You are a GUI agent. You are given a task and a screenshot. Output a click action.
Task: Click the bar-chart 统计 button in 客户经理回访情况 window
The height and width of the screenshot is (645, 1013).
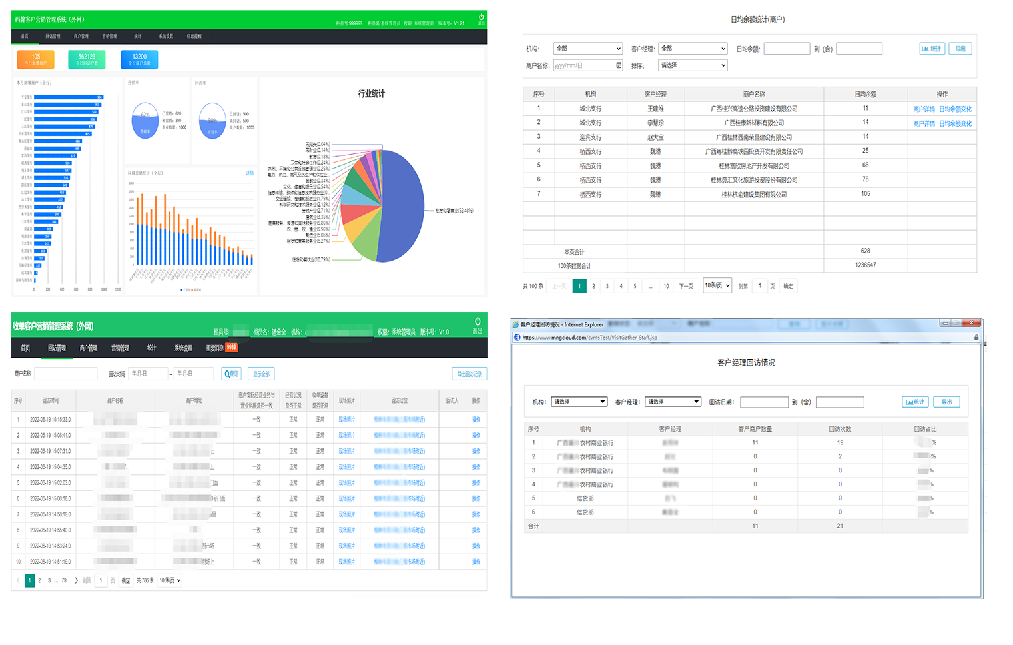tap(915, 402)
